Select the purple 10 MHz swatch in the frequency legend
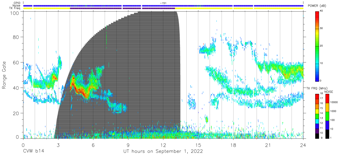 (x=317, y=131)
